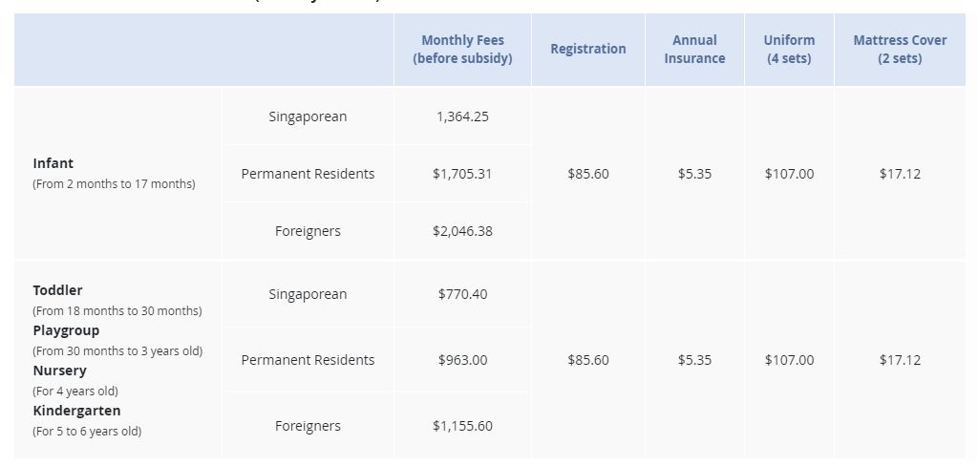Select the Infant row $107.00 uniform fee
The image size is (978, 466).
(789, 174)
